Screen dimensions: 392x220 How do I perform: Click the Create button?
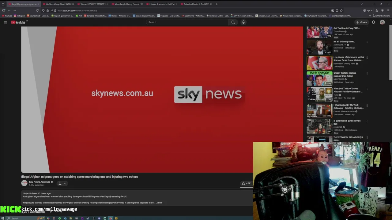pyautogui.click(x=361, y=22)
